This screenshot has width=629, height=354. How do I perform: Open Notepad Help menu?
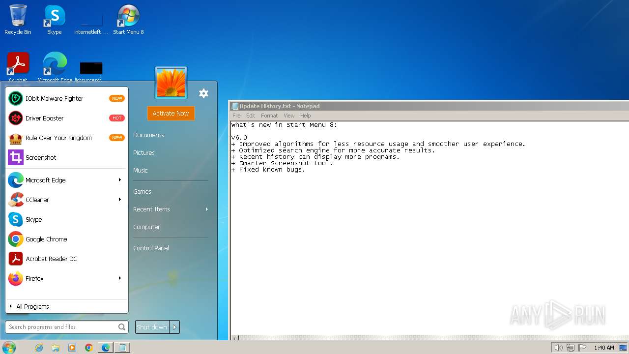(x=306, y=116)
